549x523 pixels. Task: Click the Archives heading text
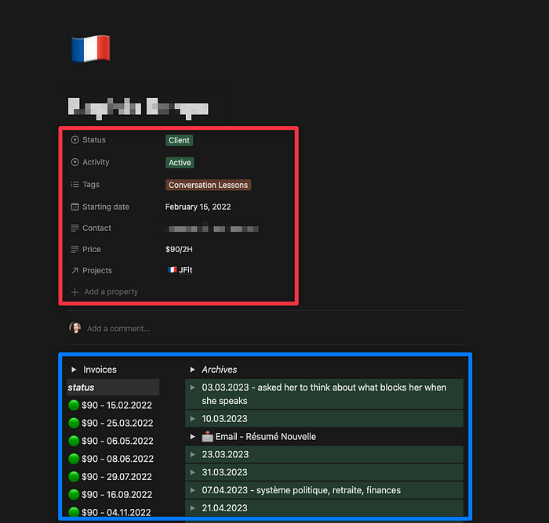point(219,370)
